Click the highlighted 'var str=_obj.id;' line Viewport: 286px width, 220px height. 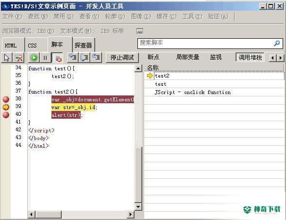(x=74, y=108)
